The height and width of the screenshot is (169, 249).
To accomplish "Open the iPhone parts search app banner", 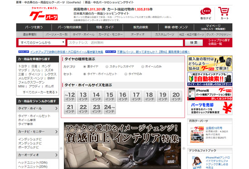I will (x=210, y=94).
